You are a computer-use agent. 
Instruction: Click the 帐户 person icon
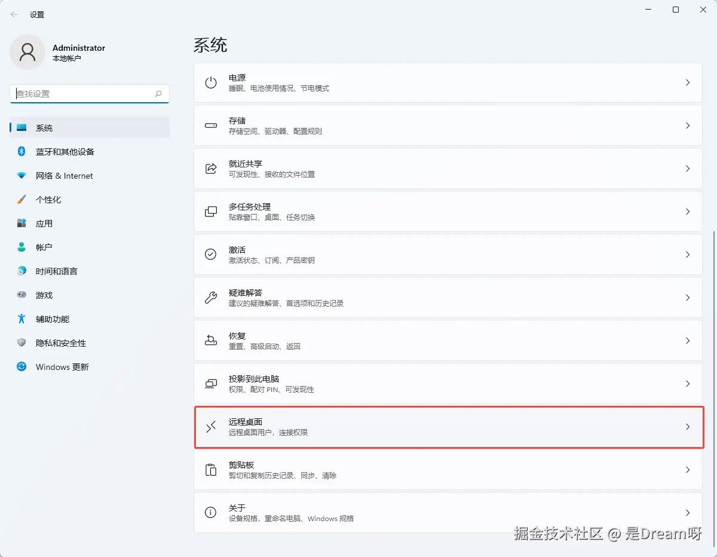click(22, 247)
